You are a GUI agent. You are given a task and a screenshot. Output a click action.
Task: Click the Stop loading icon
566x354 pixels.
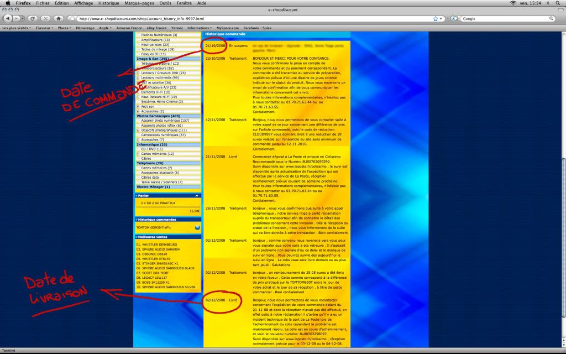[45, 18]
